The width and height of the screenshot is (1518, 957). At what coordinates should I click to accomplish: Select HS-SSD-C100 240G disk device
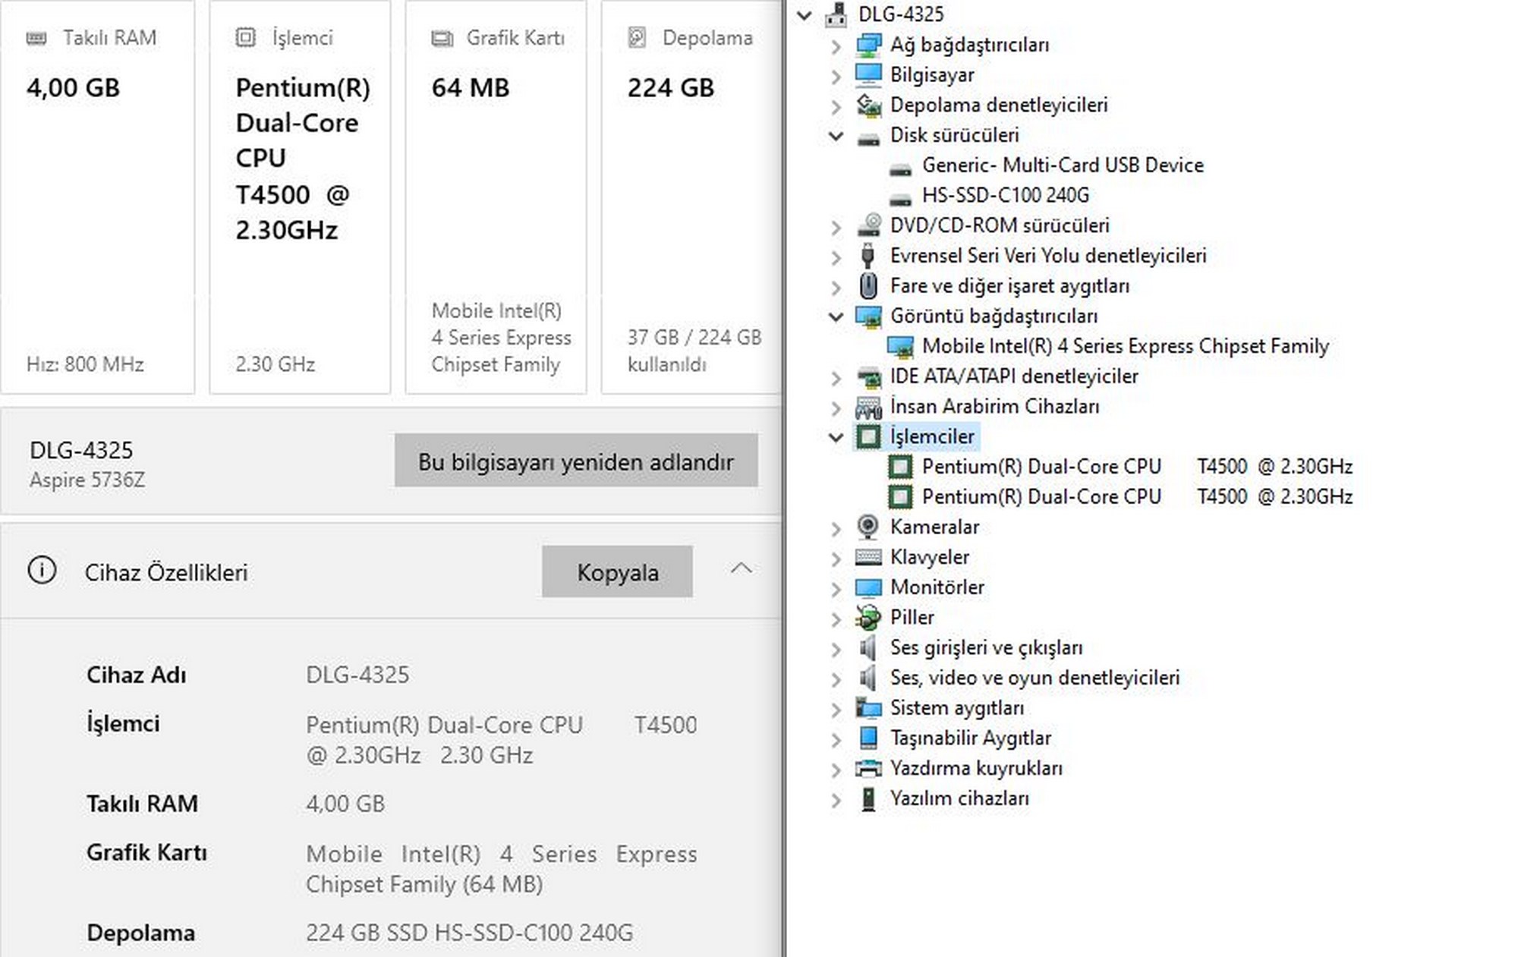[x=1004, y=196]
